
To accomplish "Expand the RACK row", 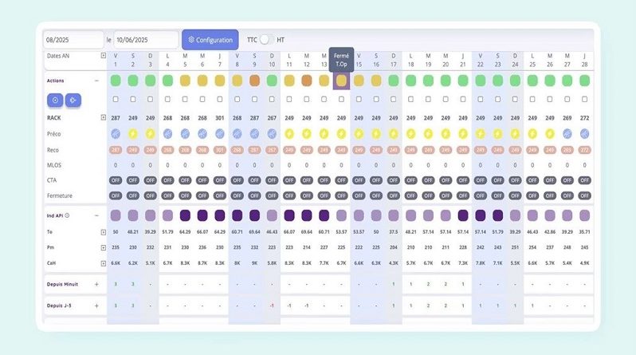I will tap(103, 118).
